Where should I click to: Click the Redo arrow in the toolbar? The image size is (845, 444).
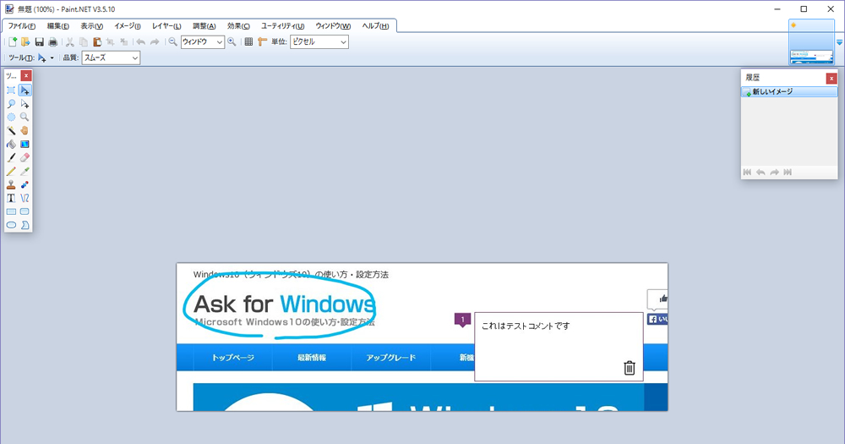click(155, 41)
